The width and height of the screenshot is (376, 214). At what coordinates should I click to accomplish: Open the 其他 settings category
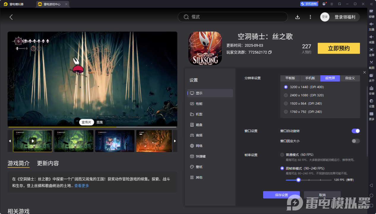[210, 177]
